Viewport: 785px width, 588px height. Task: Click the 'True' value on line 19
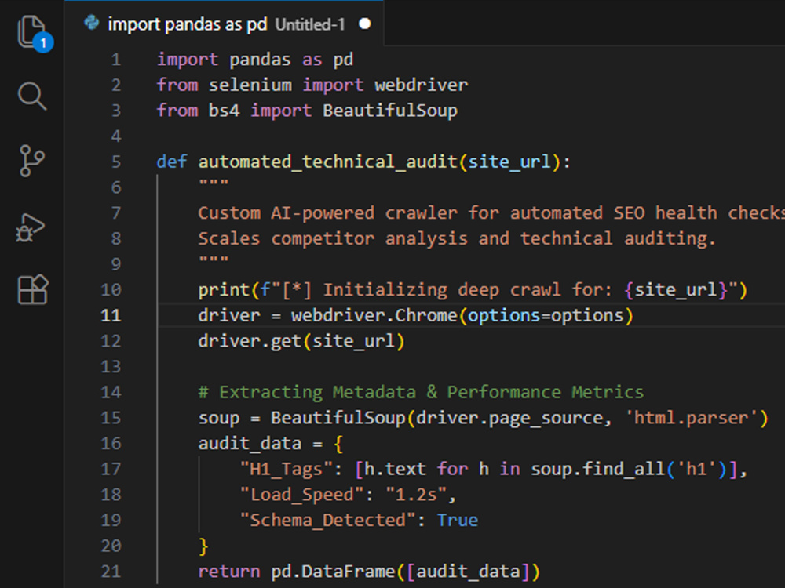tap(458, 520)
